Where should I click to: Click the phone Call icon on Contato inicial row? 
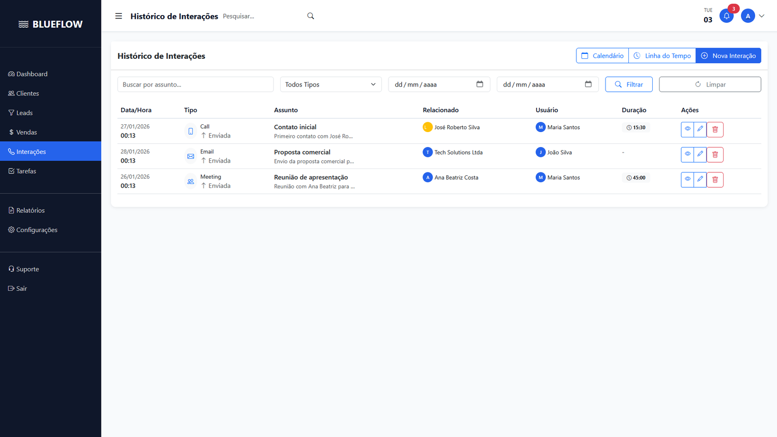click(190, 131)
